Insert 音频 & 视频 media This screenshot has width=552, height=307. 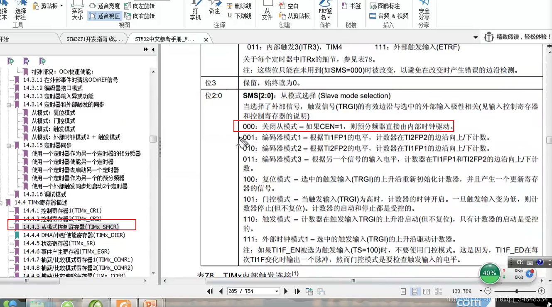click(x=389, y=16)
